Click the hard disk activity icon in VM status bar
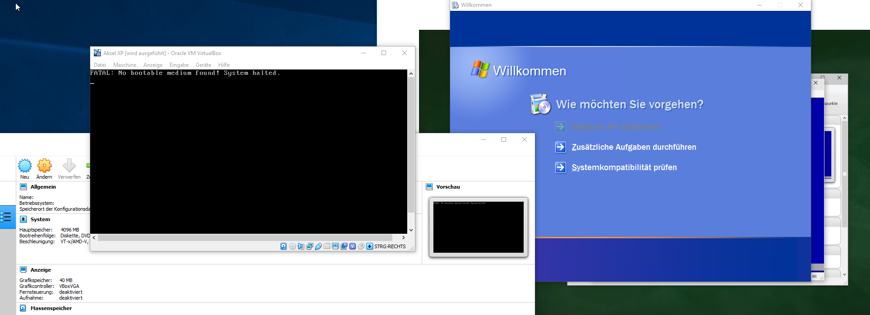The image size is (870, 315). tap(284, 246)
